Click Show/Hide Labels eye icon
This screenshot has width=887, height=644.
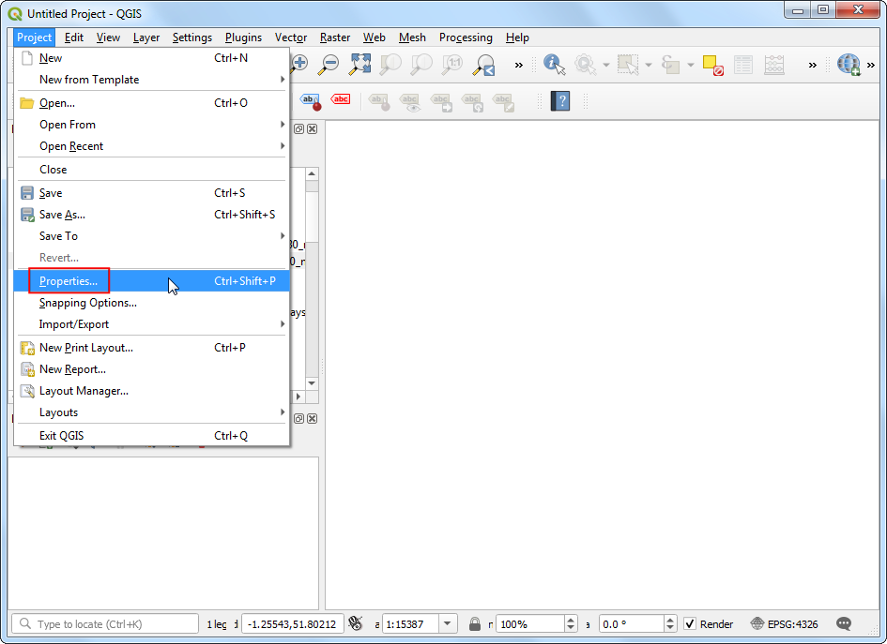[410, 102]
